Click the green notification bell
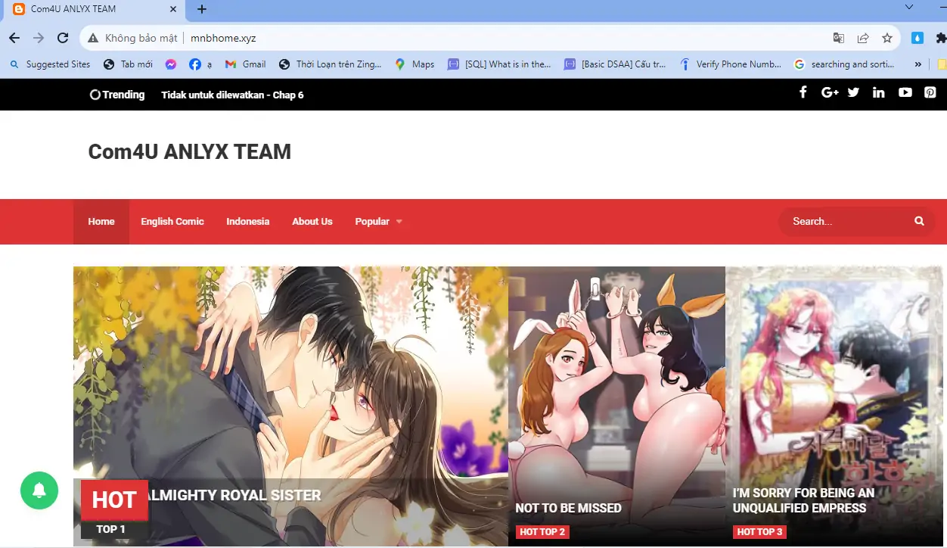The image size is (947, 548). coord(39,490)
